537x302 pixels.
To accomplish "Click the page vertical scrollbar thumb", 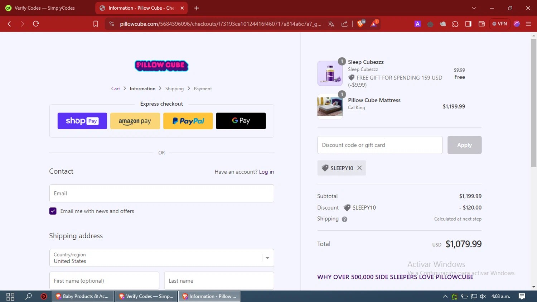I will click(534, 103).
